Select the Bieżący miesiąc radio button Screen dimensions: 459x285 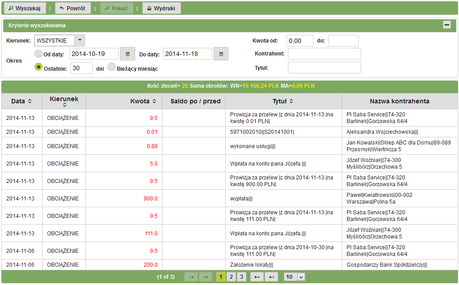(112, 67)
